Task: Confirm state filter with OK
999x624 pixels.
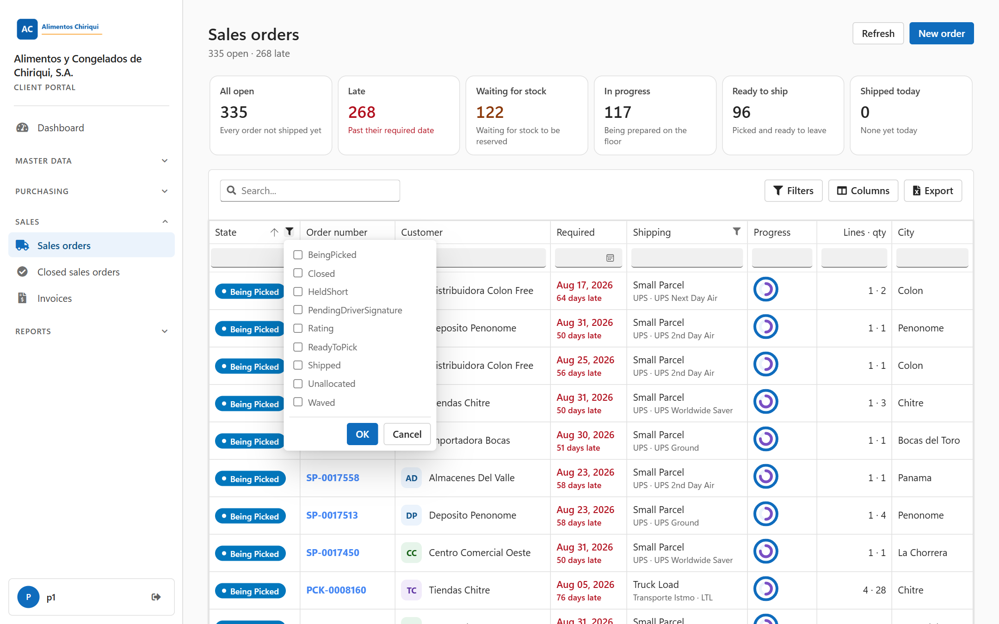Action: pyautogui.click(x=362, y=434)
